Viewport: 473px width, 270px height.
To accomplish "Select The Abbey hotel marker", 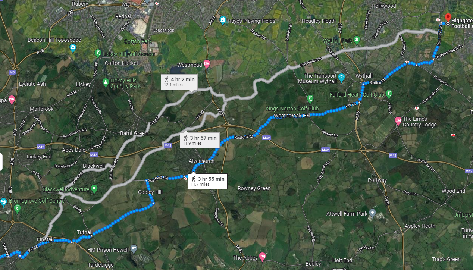I will pyautogui.click(x=262, y=257).
